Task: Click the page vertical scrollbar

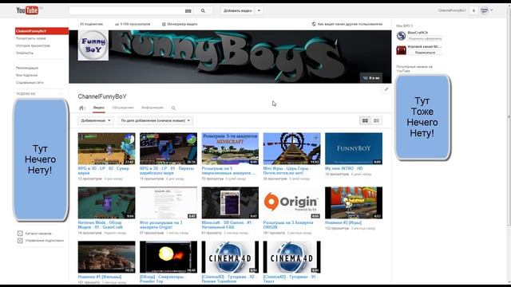Action: tap(509, 117)
